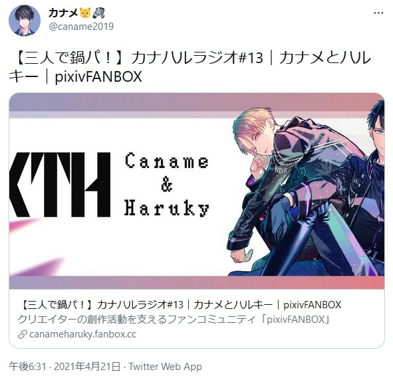The width and height of the screenshot is (393, 376).
Task: Click the link chain icon in card
Action: [23, 334]
